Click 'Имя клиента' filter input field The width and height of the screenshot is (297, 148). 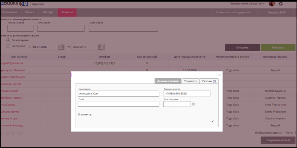click(61, 28)
